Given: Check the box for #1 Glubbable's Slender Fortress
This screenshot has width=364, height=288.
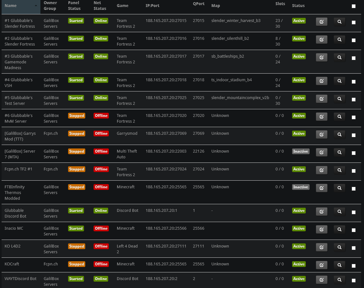Looking at the screenshot, I should coord(353,22).
